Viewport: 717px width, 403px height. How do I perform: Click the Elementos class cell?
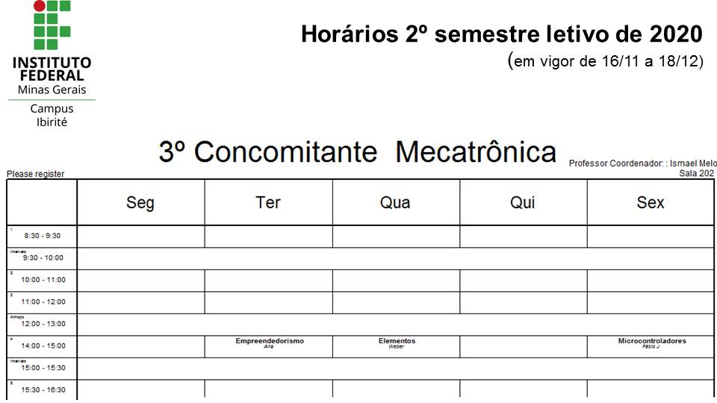click(x=396, y=343)
